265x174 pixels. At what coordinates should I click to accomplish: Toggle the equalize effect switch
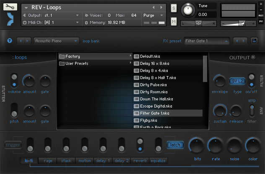coord(158,145)
